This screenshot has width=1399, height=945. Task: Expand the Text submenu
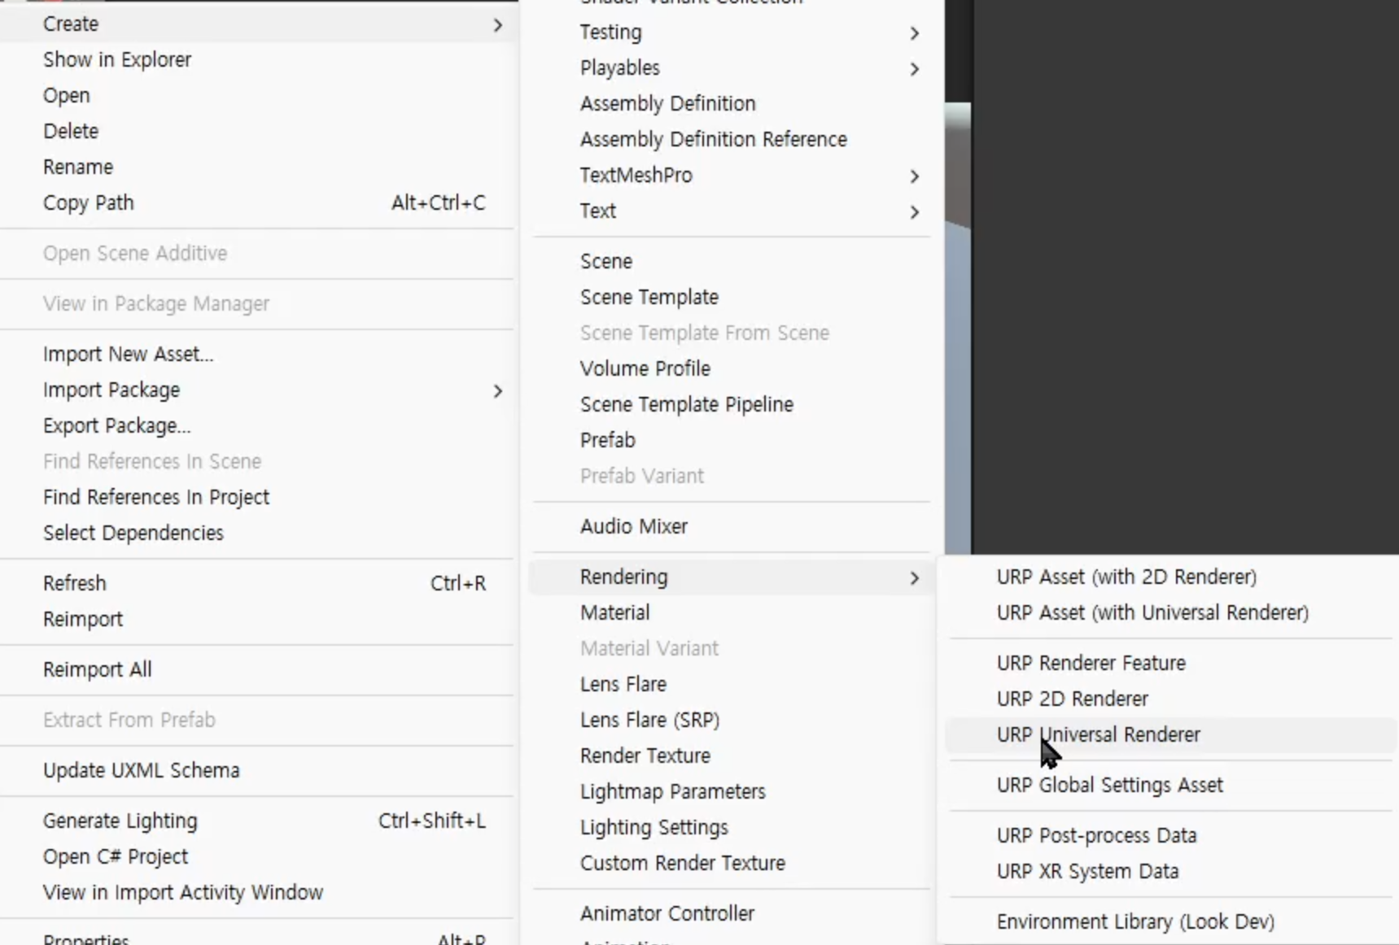[731, 211]
